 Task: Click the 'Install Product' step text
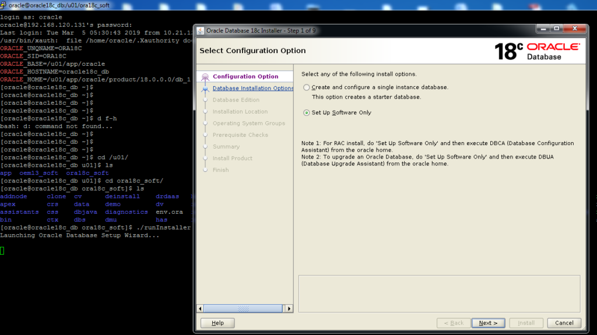pyautogui.click(x=233, y=158)
